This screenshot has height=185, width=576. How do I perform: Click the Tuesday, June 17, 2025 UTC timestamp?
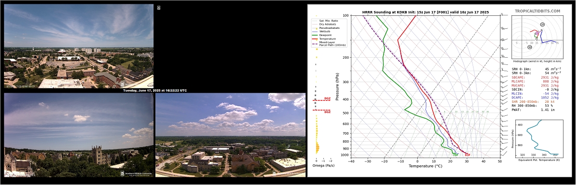154,90
